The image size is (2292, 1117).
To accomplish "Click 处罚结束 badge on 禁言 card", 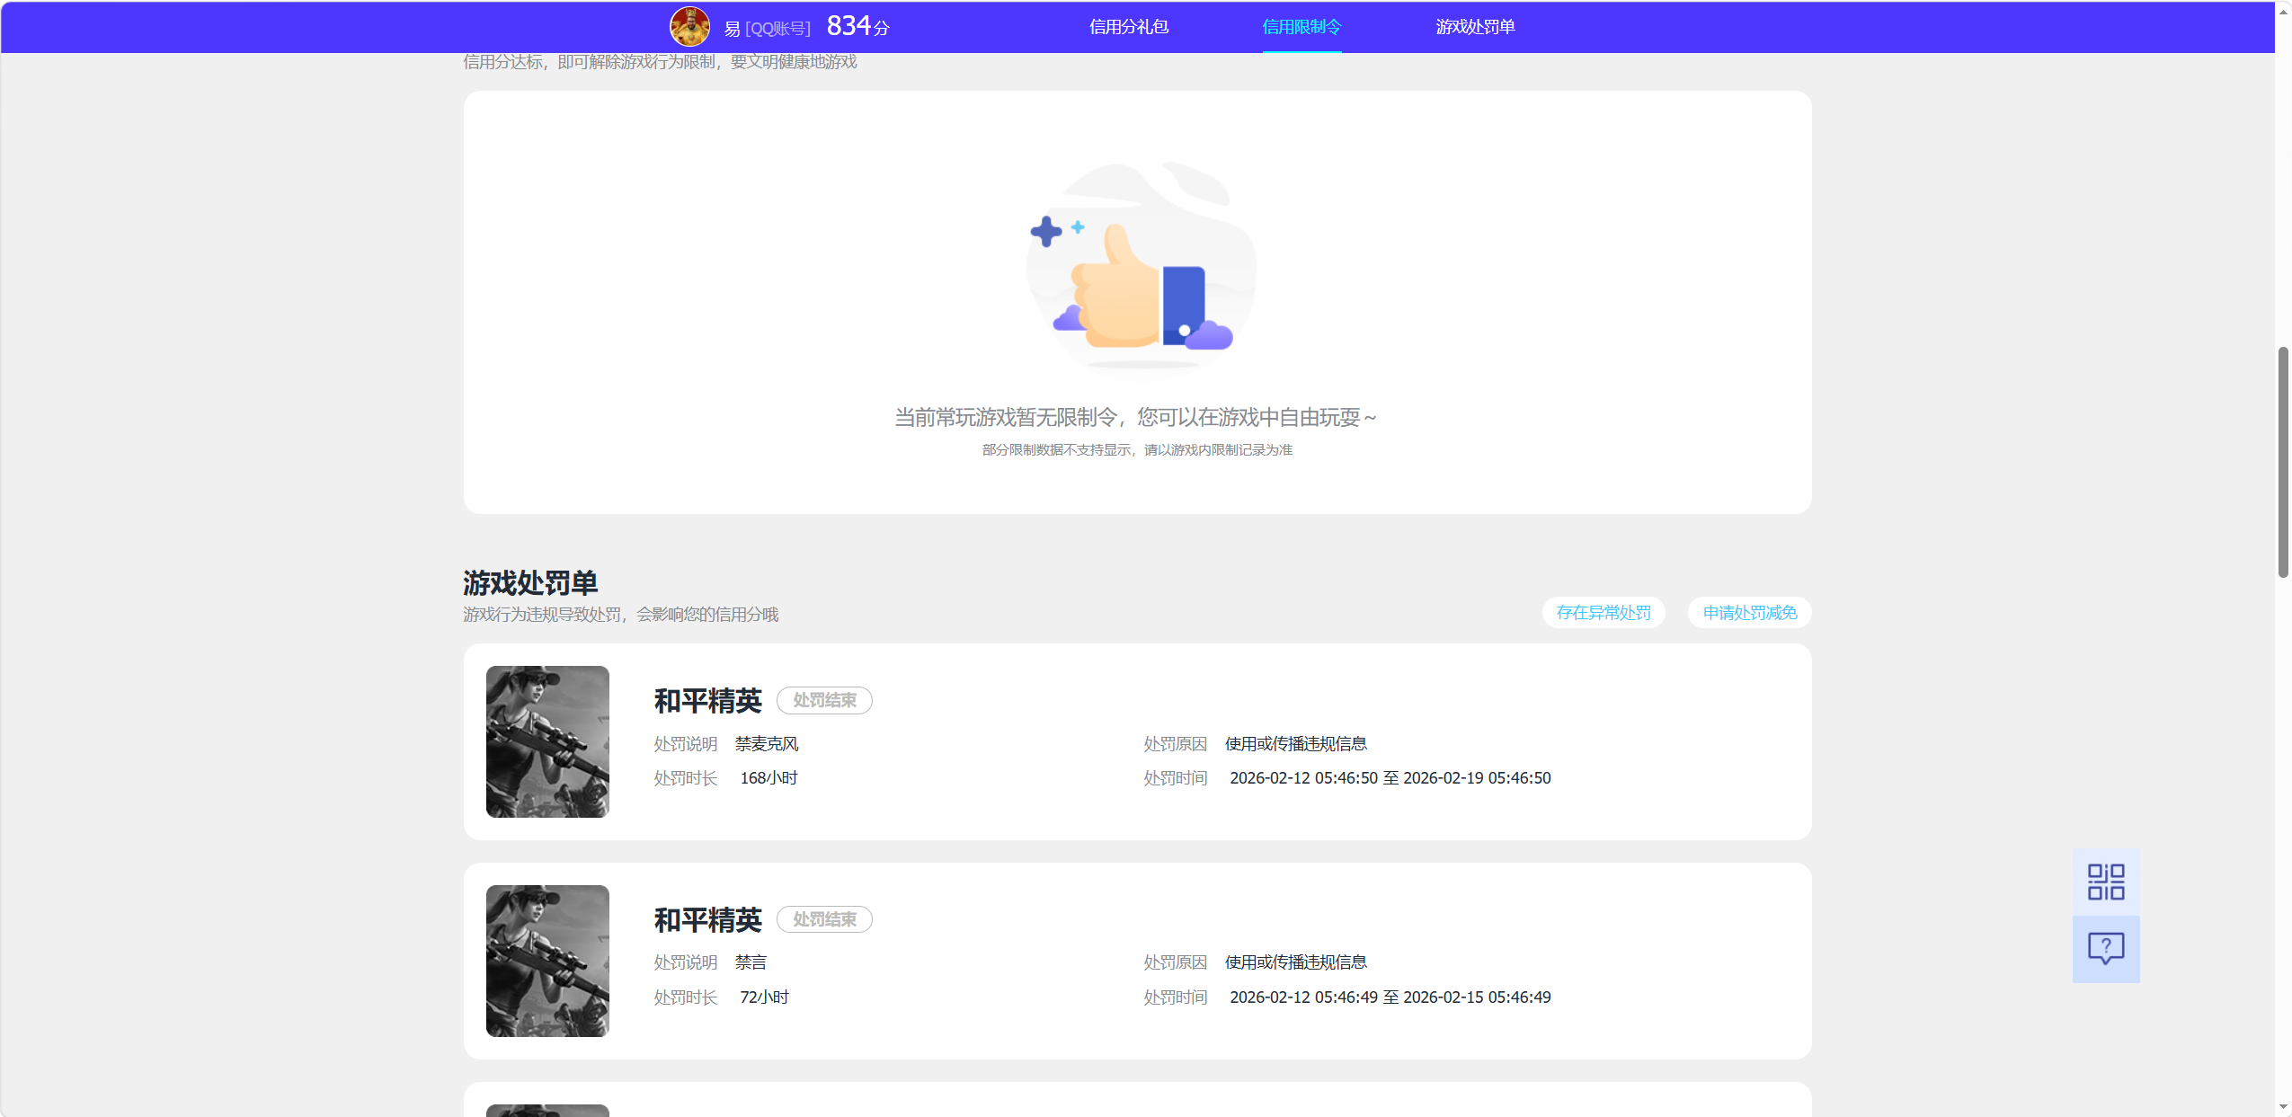I will click(x=824, y=919).
